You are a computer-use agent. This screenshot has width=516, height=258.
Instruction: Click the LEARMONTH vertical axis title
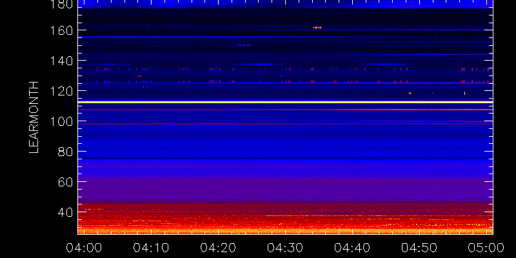point(34,117)
